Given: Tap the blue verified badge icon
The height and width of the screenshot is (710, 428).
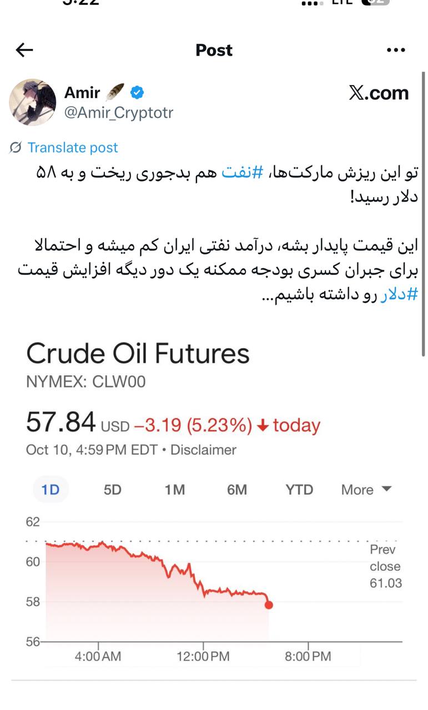Looking at the screenshot, I should point(137,92).
